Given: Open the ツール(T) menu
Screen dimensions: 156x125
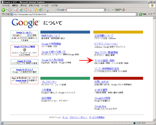Looking at the screenshot, I should point(45,5).
